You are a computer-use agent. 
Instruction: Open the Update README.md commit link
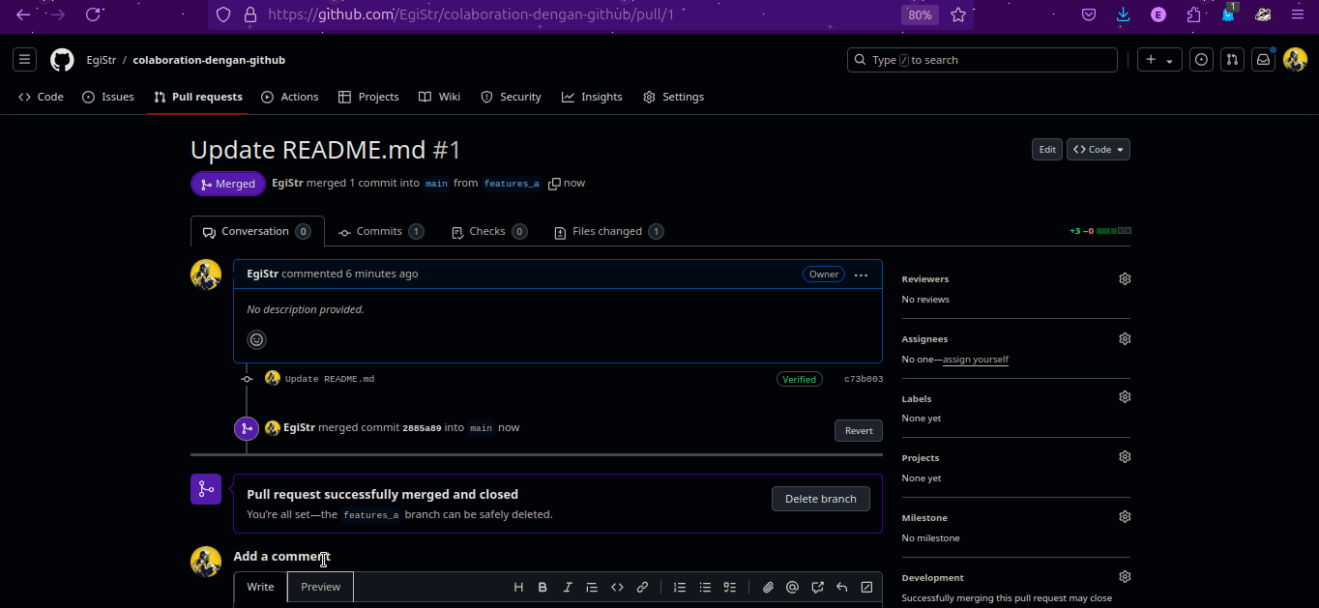click(x=330, y=379)
